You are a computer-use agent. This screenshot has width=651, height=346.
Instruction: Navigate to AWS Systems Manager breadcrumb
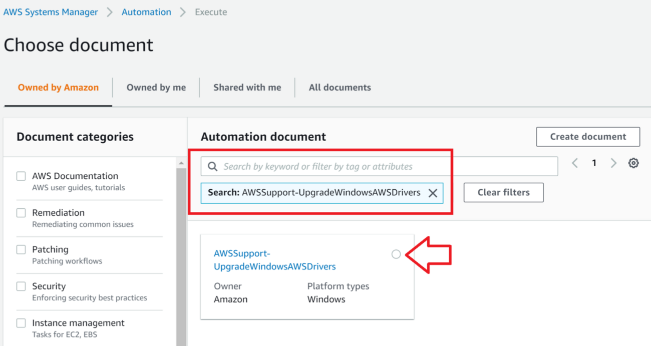51,12
